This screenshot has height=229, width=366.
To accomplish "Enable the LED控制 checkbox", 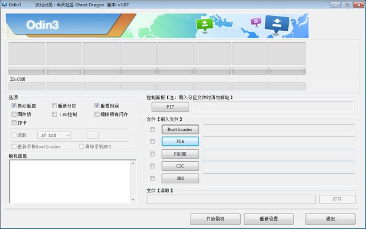I will (x=54, y=114).
